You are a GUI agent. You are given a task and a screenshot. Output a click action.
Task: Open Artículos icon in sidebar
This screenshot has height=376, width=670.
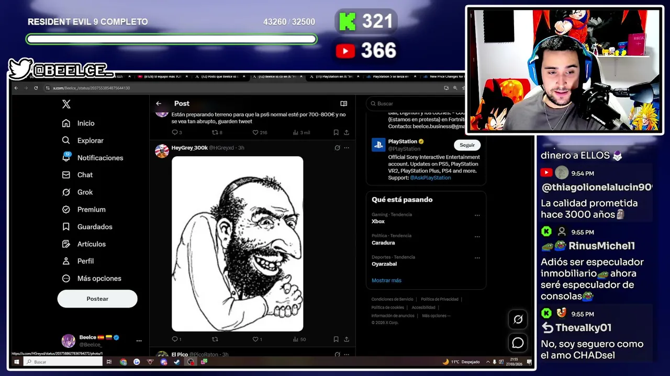pos(66,244)
